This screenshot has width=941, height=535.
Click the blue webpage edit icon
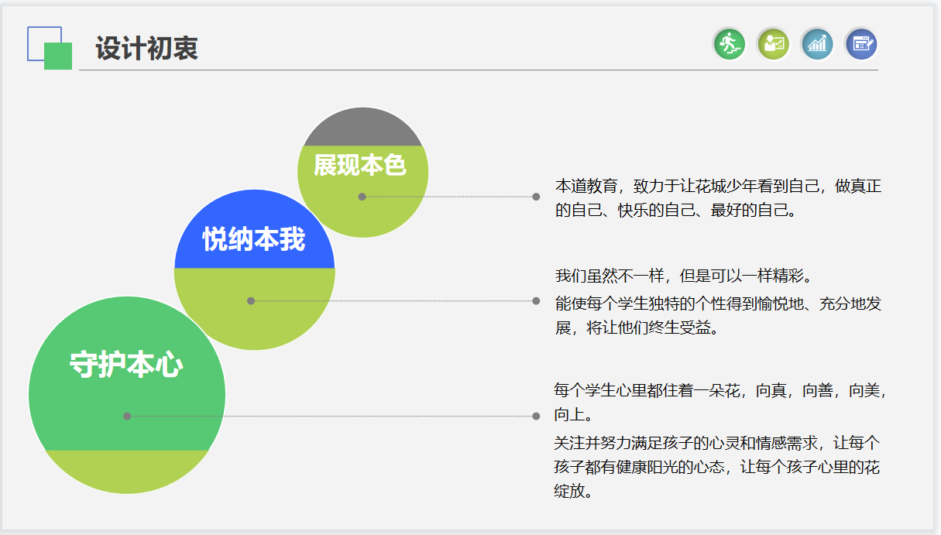coord(861,43)
